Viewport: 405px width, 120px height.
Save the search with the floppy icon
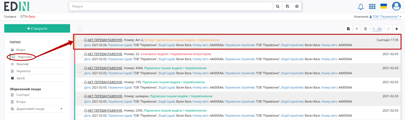[x=287, y=6]
